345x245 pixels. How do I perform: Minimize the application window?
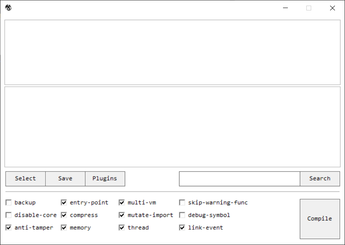285,8
